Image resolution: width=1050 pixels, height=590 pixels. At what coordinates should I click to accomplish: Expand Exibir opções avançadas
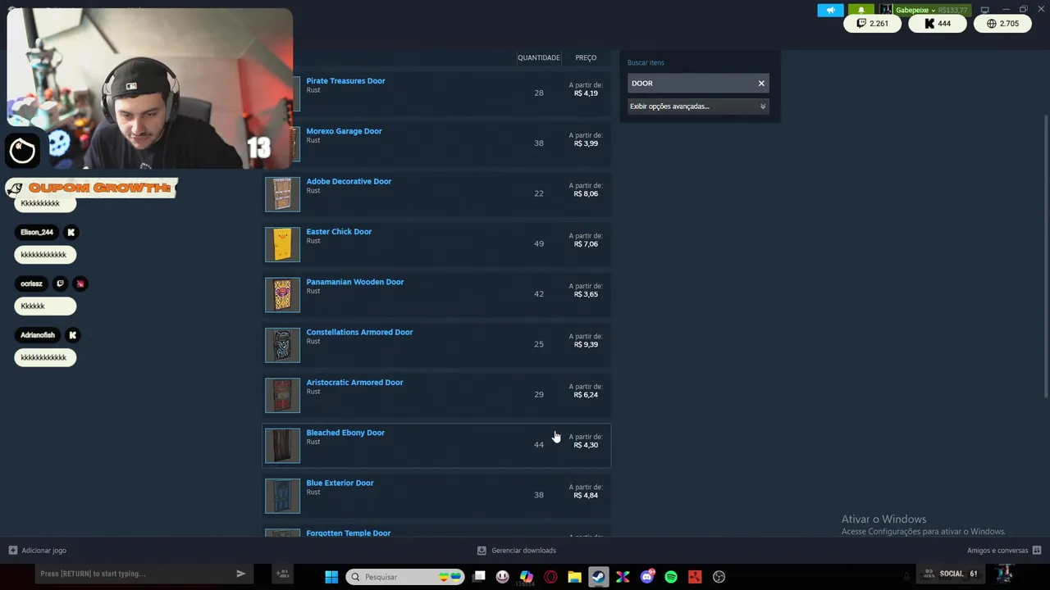click(698, 107)
